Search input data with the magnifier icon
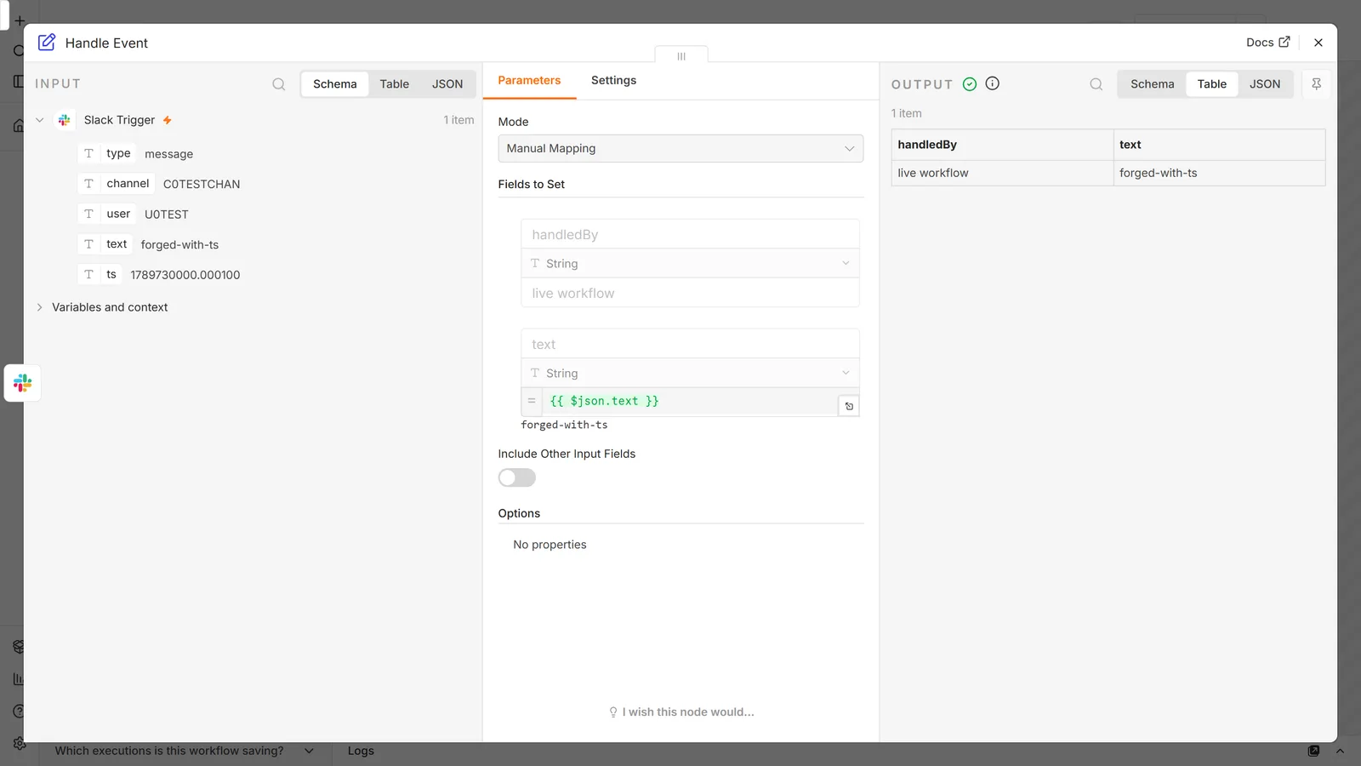Viewport: 1361px width, 766px height. coord(278,84)
